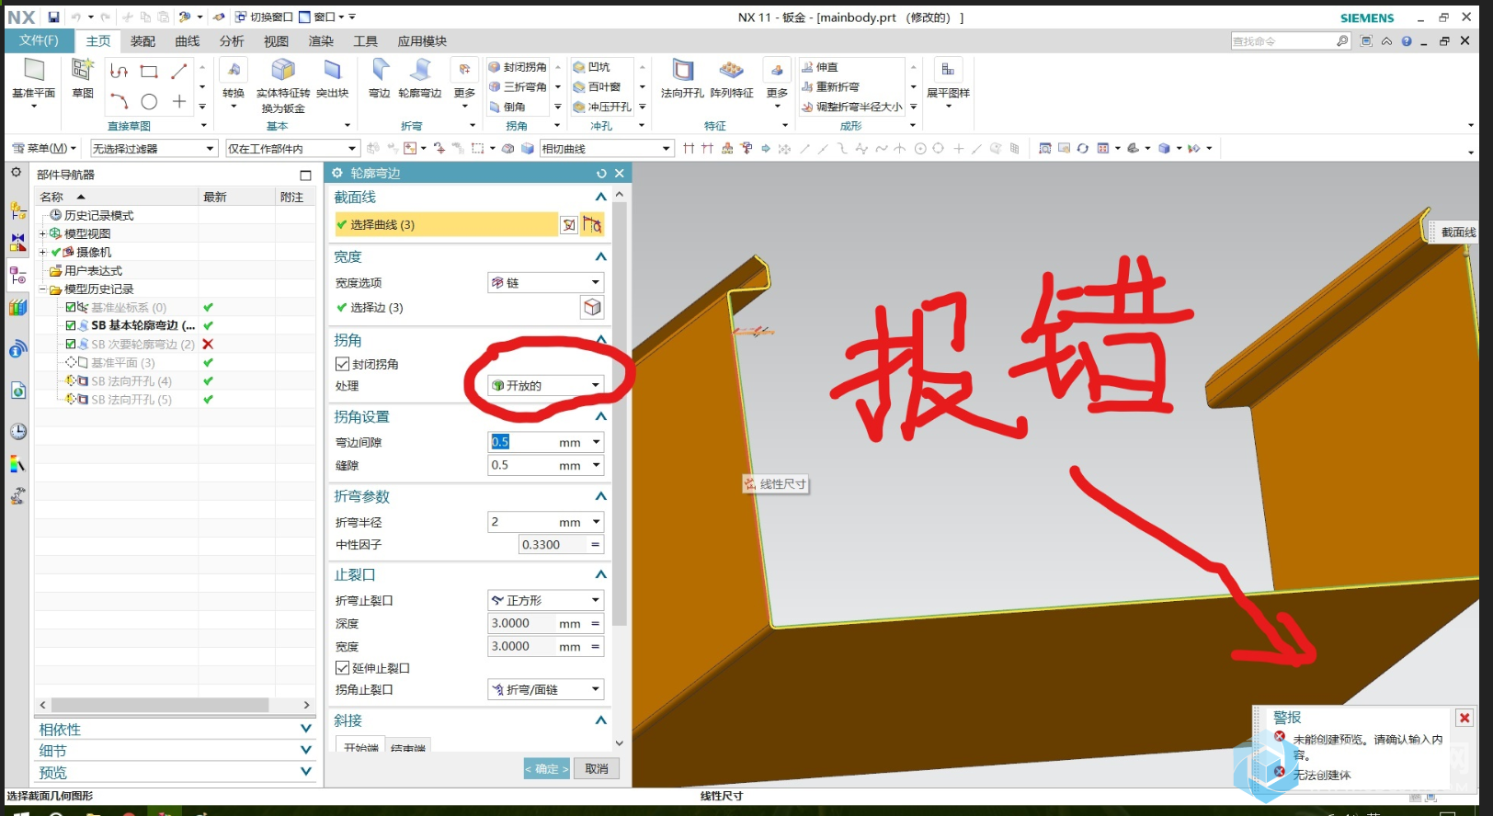This screenshot has width=1493, height=816.
Task: Open the 拐角止裂口 折弯/面链 dropdown
Action: tap(545, 689)
